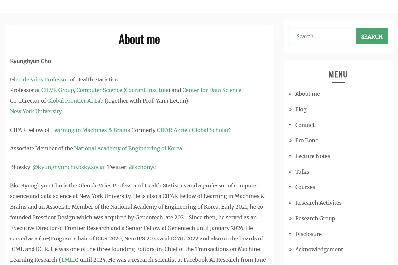
Task: Focus the Search text field
Action: [322, 36]
